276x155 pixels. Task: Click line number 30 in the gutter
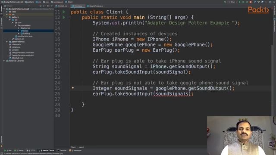57,115
